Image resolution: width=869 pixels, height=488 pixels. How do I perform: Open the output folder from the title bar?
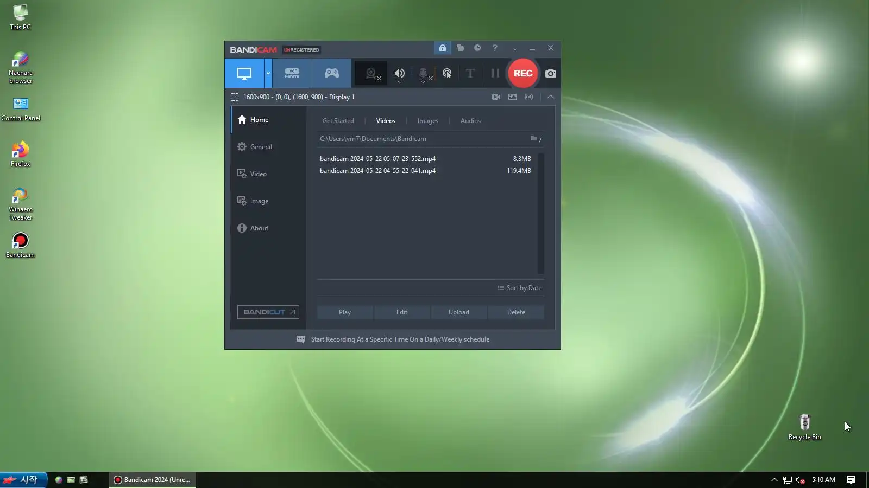(x=460, y=48)
